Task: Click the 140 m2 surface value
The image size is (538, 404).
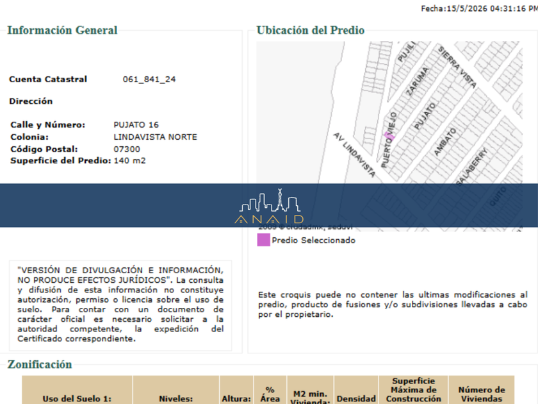Action: pyautogui.click(x=129, y=160)
